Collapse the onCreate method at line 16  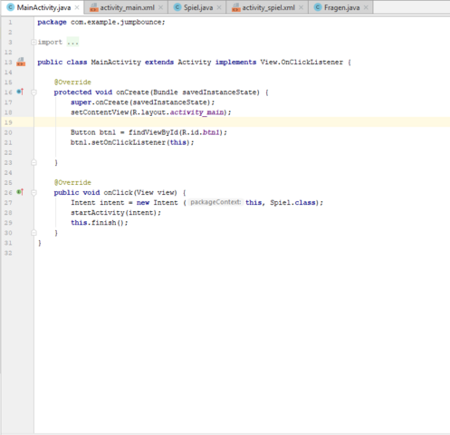pos(34,92)
